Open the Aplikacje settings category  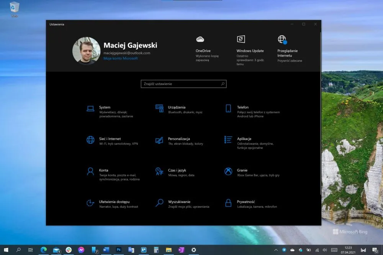249,143
